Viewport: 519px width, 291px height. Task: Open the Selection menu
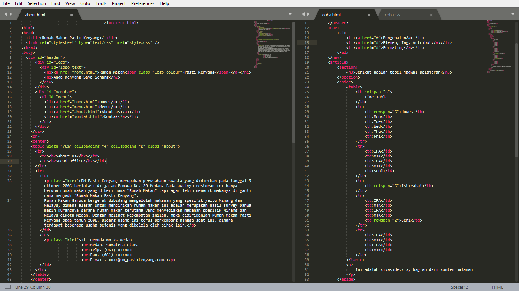pos(37,3)
